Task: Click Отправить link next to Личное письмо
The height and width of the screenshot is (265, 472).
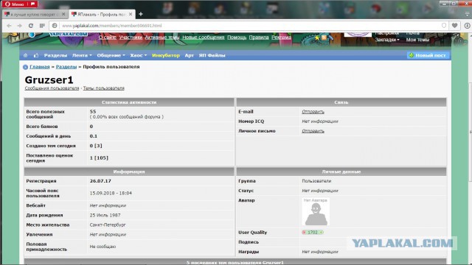Action: [x=313, y=131]
